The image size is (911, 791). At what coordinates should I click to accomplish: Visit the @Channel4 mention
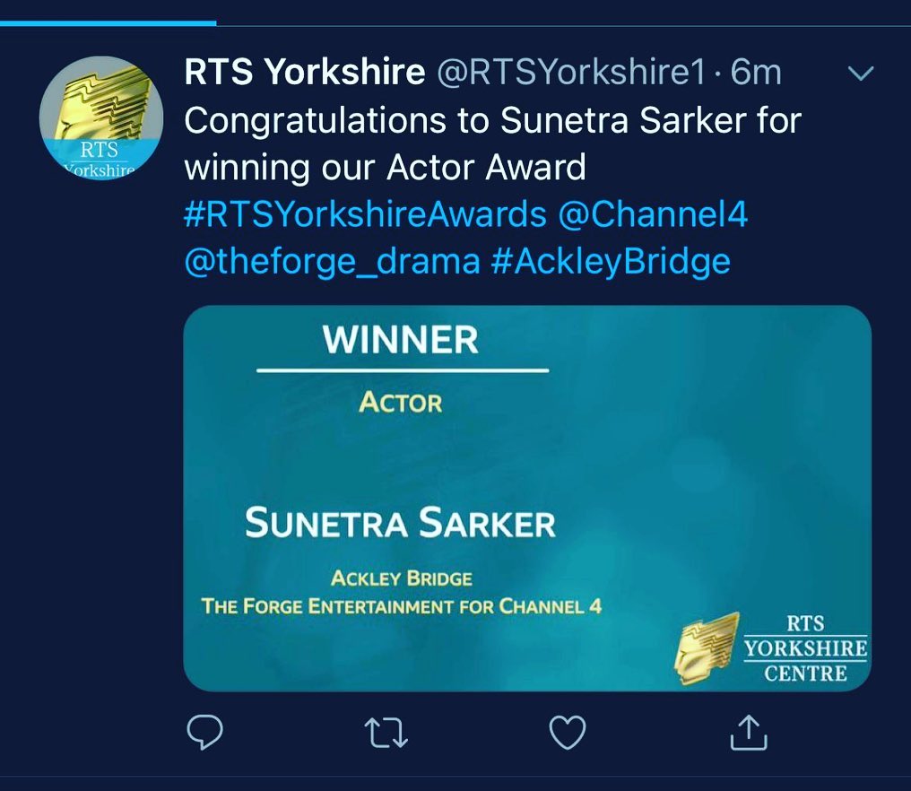tap(653, 215)
